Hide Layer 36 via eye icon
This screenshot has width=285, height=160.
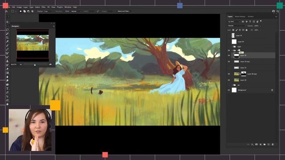click(229, 55)
